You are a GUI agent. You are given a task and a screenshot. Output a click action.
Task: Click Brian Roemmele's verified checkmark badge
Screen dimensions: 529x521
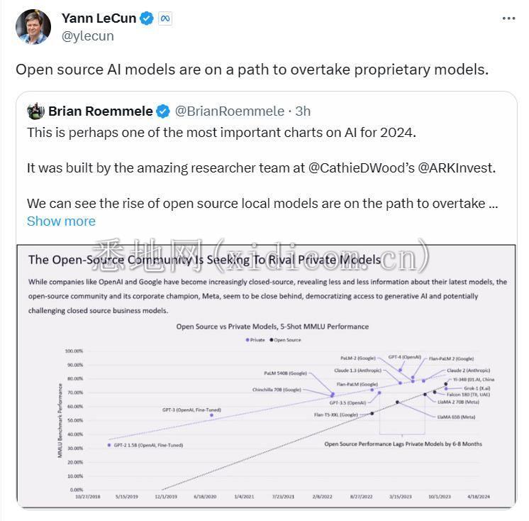click(x=163, y=111)
